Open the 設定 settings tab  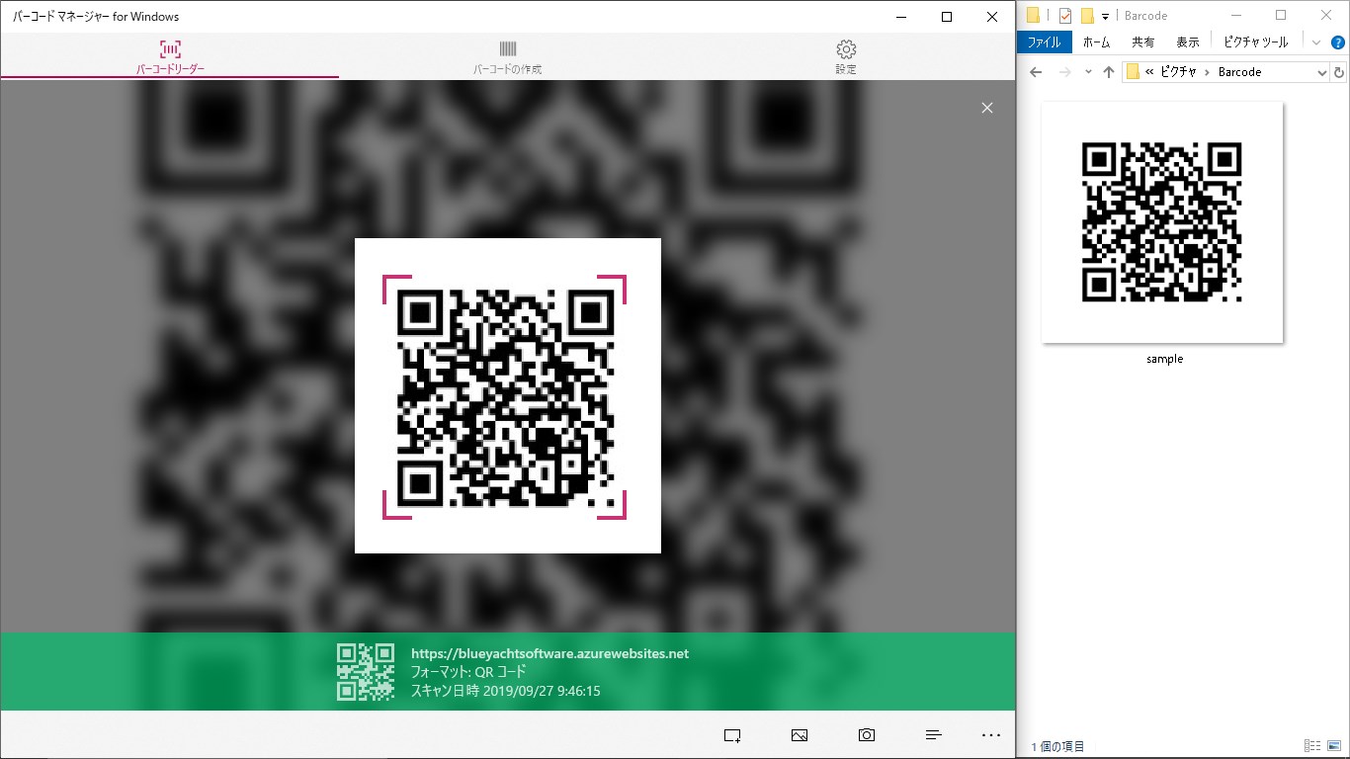[846, 57]
